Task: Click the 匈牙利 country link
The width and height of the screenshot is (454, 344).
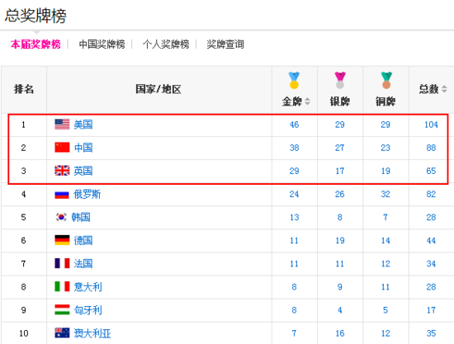Action: click(x=87, y=310)
